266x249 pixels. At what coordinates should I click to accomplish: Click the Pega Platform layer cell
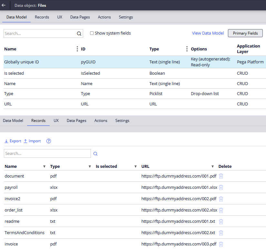(250, 62)
